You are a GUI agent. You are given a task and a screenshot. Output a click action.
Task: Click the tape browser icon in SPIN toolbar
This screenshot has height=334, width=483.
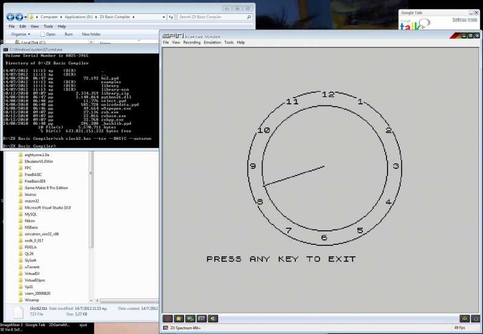point(190,318)
